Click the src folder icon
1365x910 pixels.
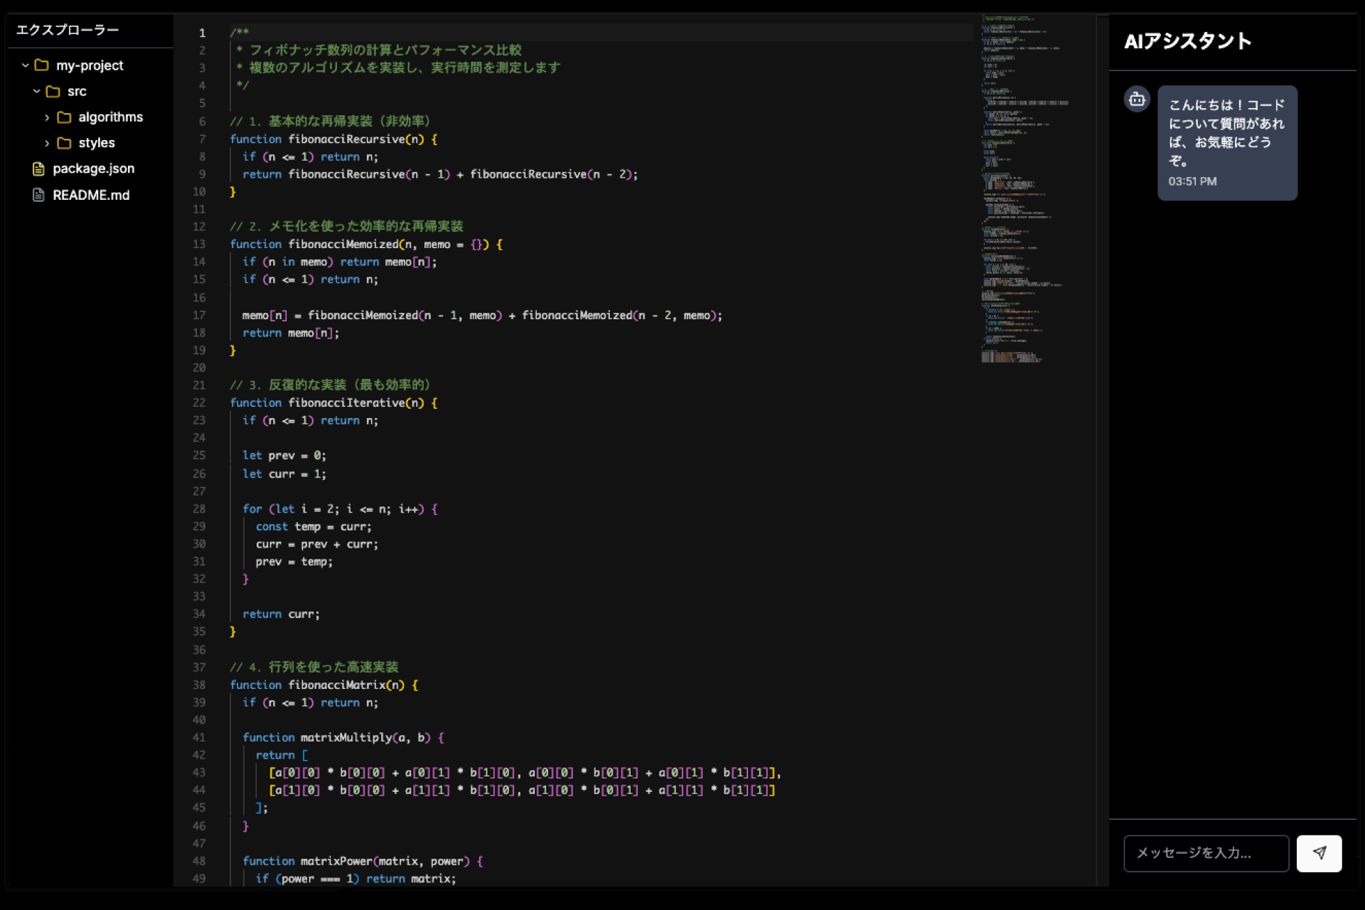[x=53, y=92]
